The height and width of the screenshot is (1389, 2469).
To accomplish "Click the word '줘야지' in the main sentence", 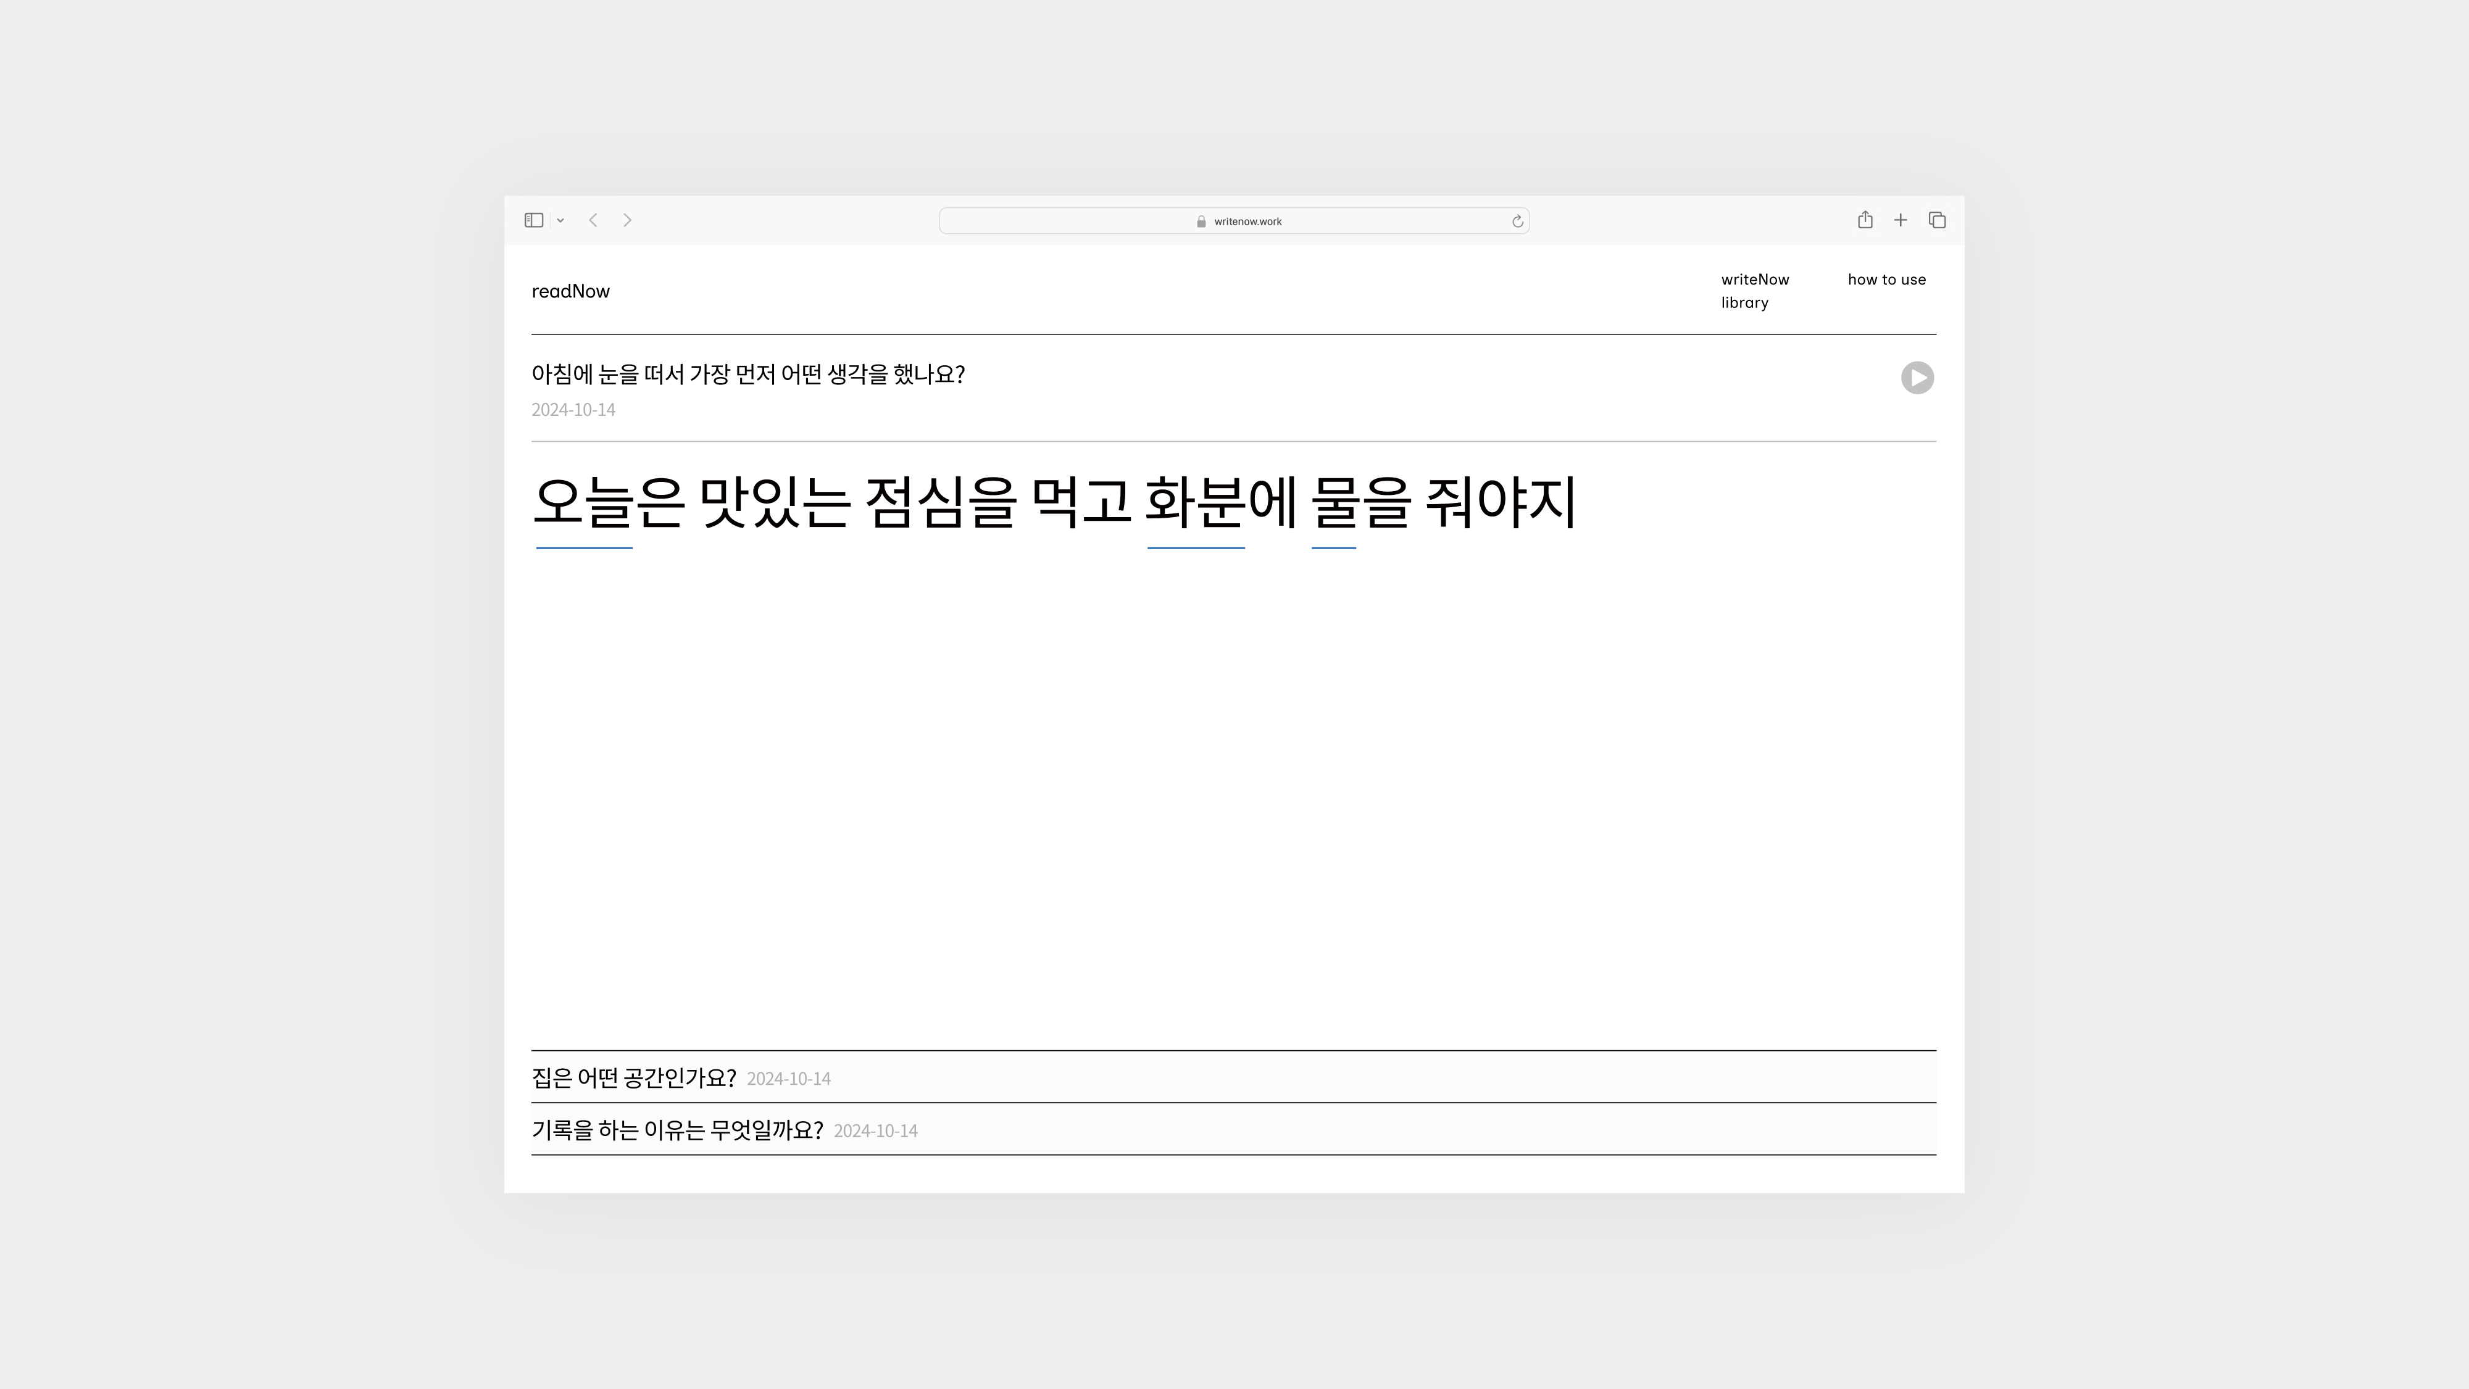I will coord(1501,503).
